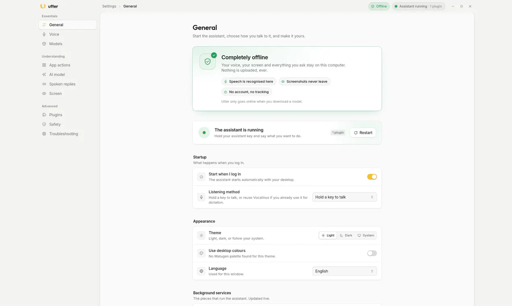Viewport: 512px width, 306px height.
Task: Click the Background services heading
Action: pyautogui.click(x=212, y=293)
